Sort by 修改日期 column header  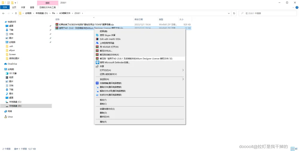(x=138, y=19)
